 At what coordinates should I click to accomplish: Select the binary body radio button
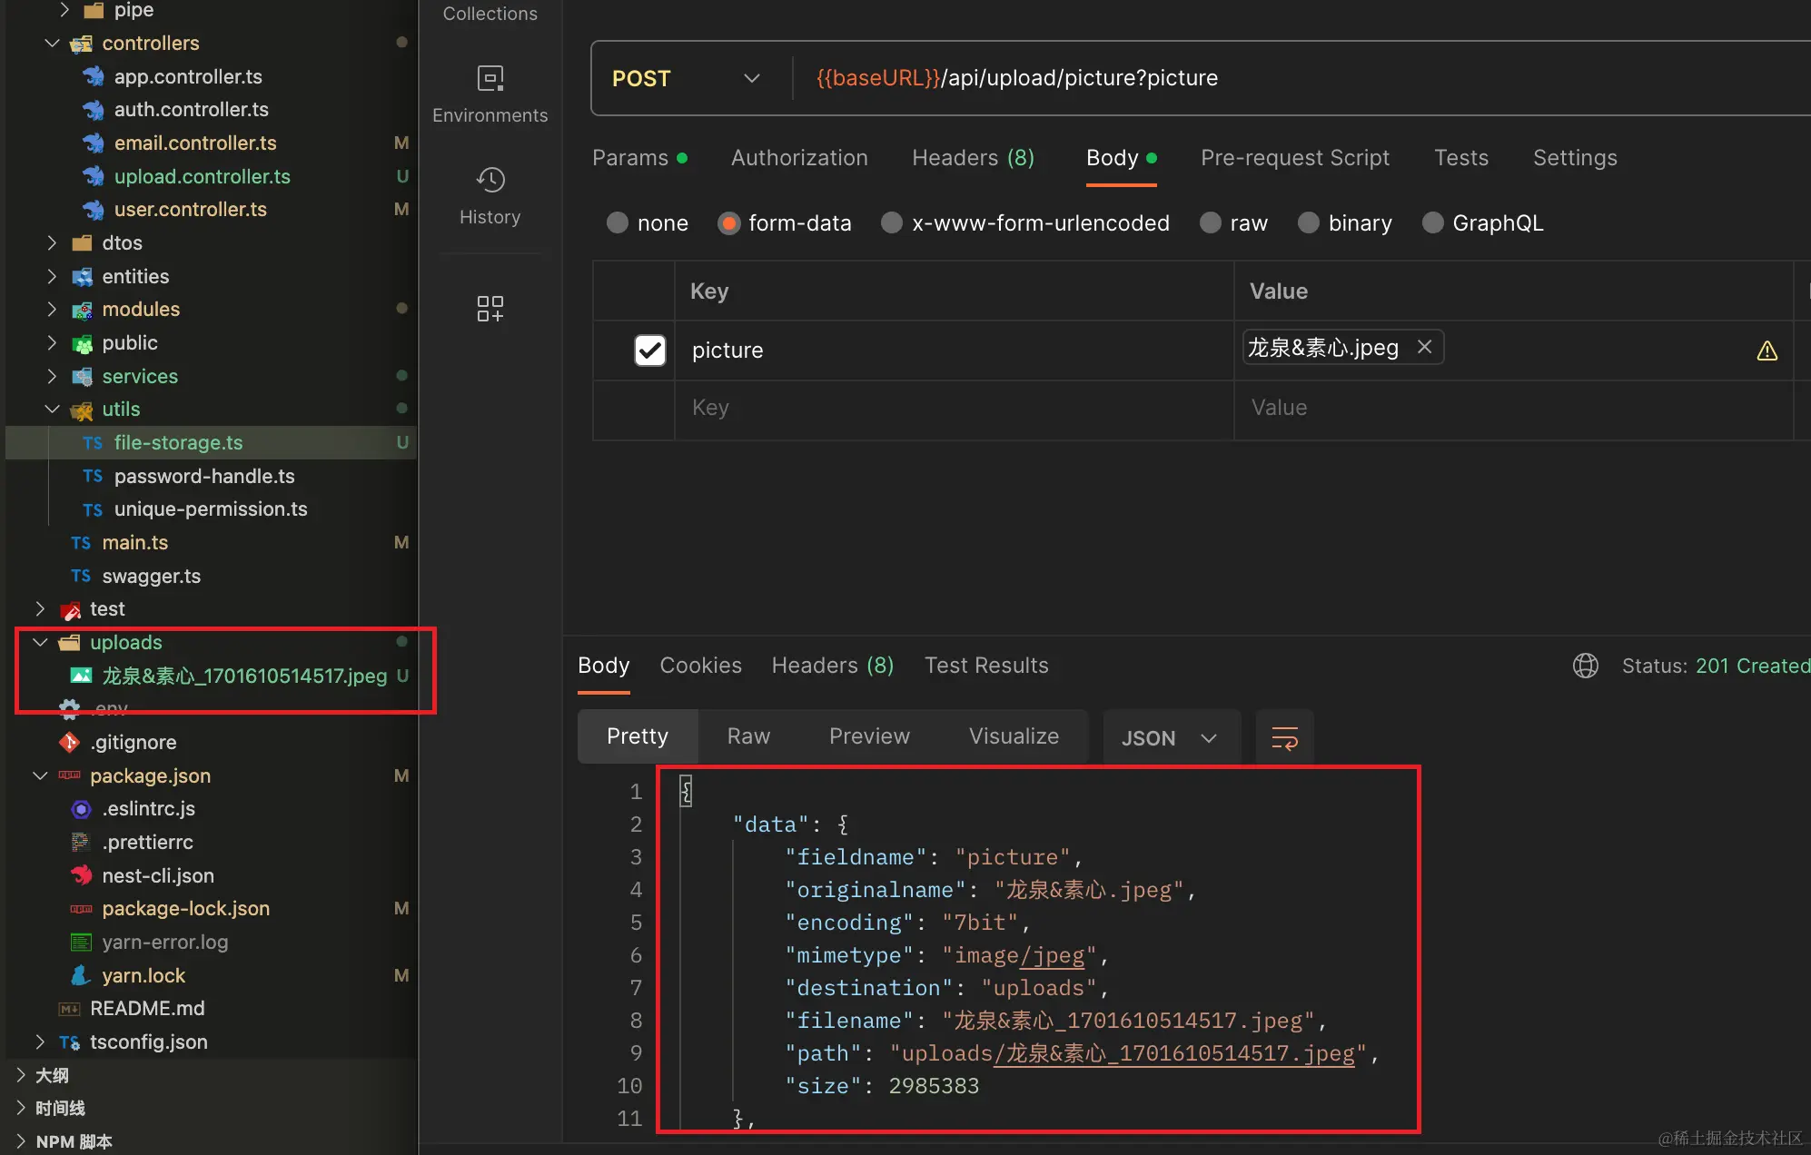1308,222
